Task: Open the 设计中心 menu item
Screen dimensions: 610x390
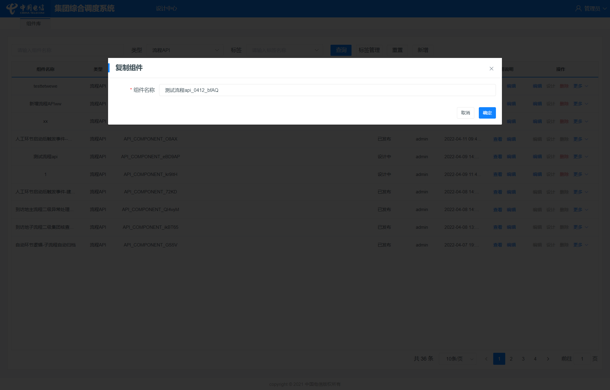Action: click(x=166, y=8)
